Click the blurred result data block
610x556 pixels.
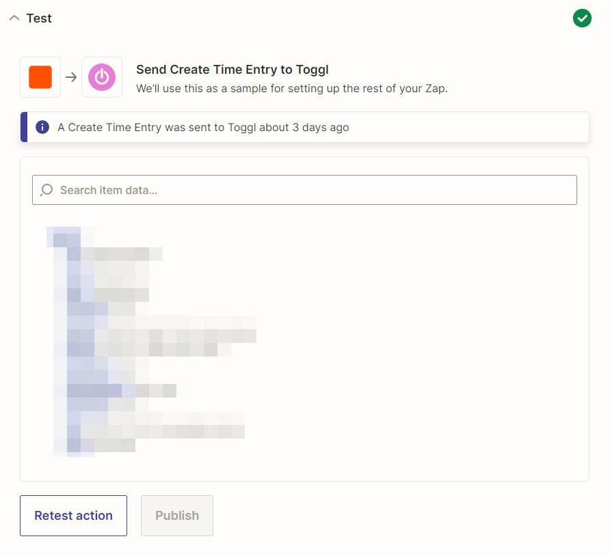point(151,342)
